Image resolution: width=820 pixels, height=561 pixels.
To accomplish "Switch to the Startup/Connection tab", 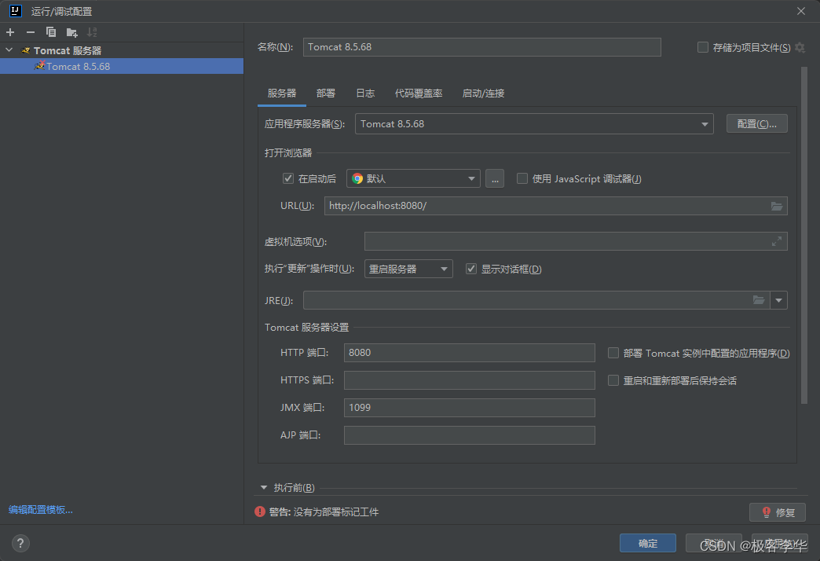I will 483,93.
